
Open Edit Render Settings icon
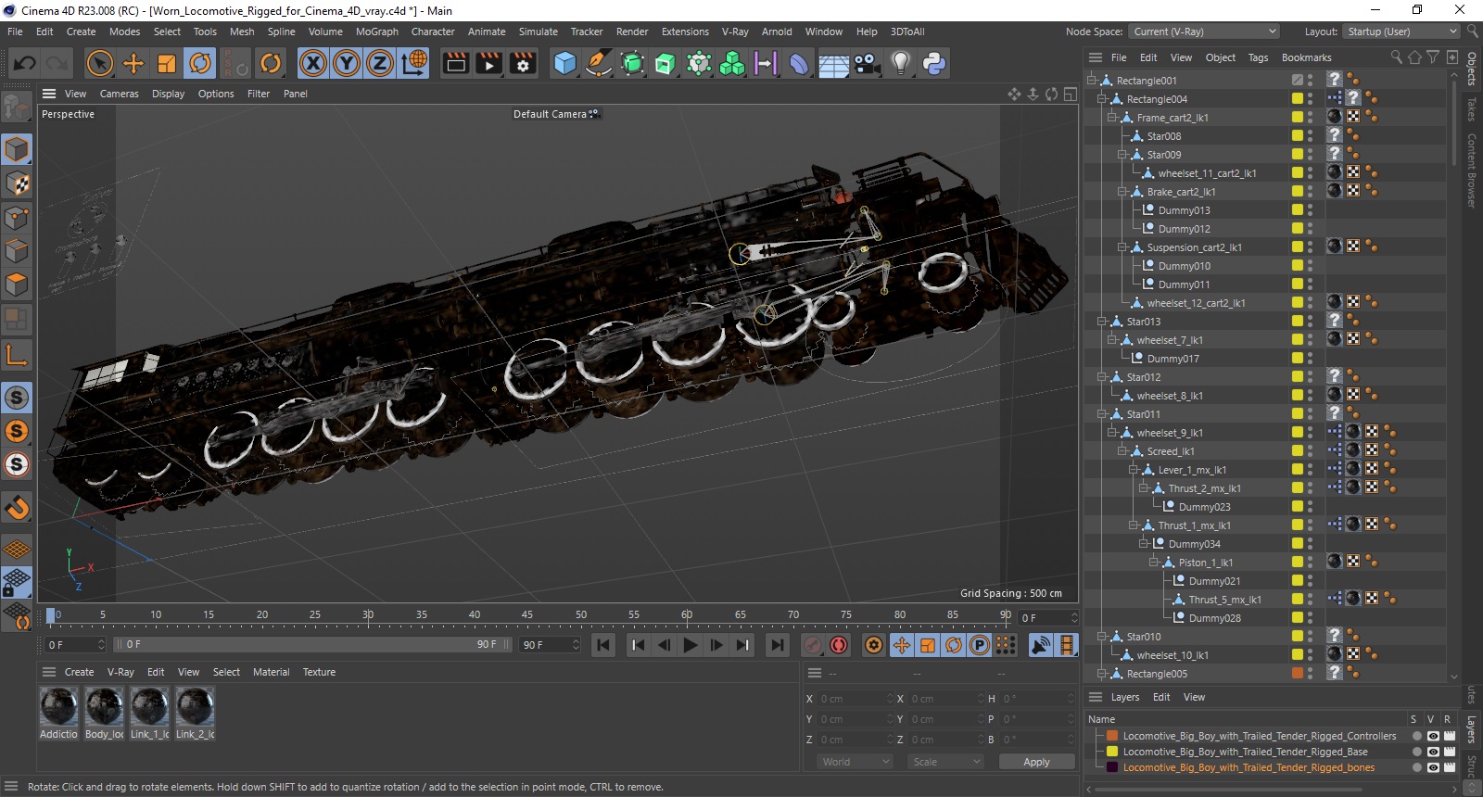pos(524,63)
